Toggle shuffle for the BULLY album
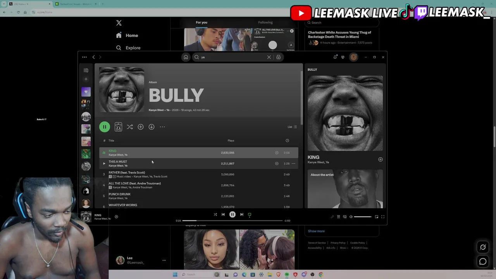 130,127
